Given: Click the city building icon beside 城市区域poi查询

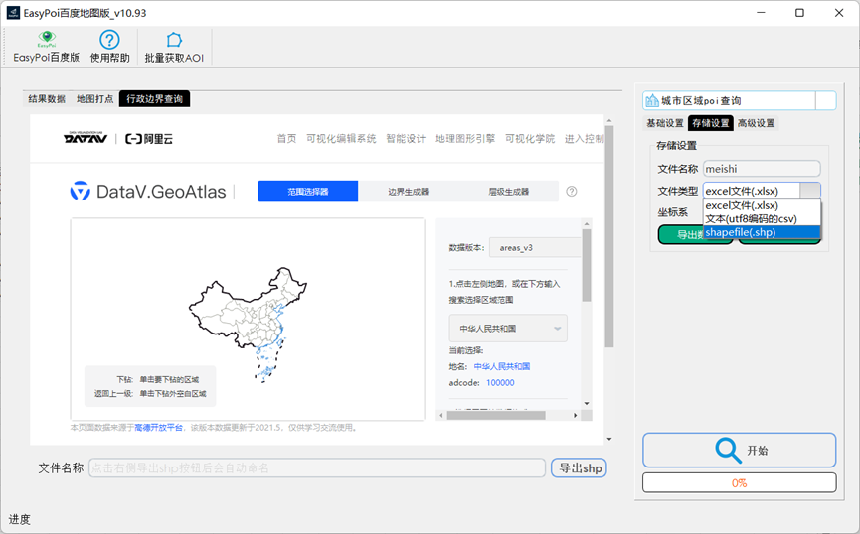Looking at the screenshot, I should (x=652, y=101).
